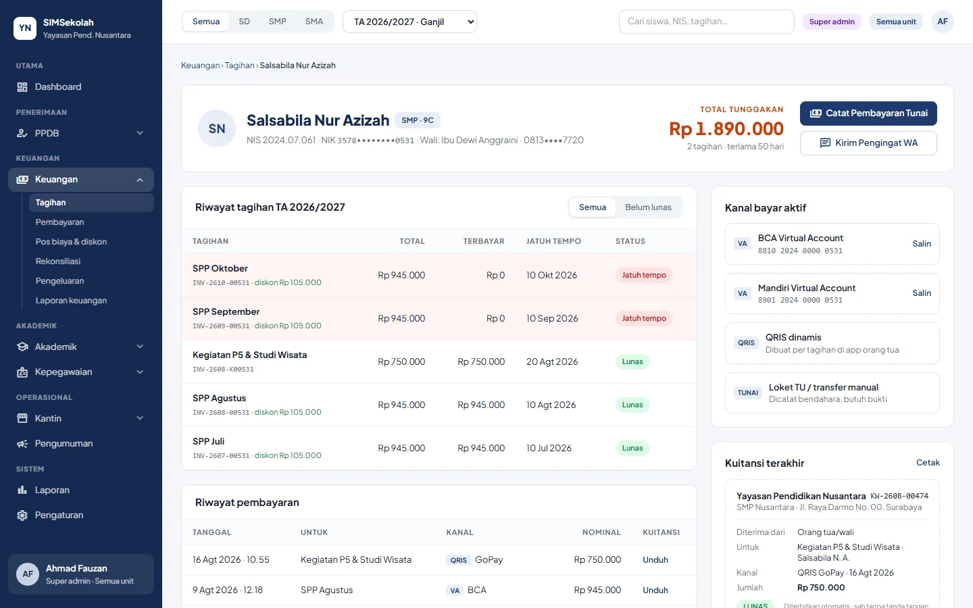
Task: Click the student search input field
Action: coord(707,22)
